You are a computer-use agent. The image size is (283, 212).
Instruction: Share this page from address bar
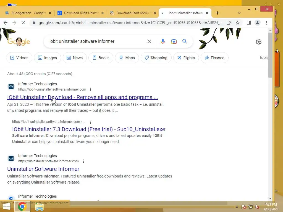[229, 23]
